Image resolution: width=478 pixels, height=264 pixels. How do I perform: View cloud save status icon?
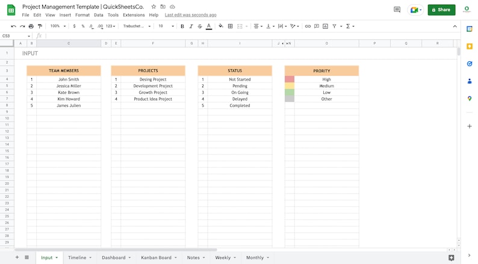172,7
